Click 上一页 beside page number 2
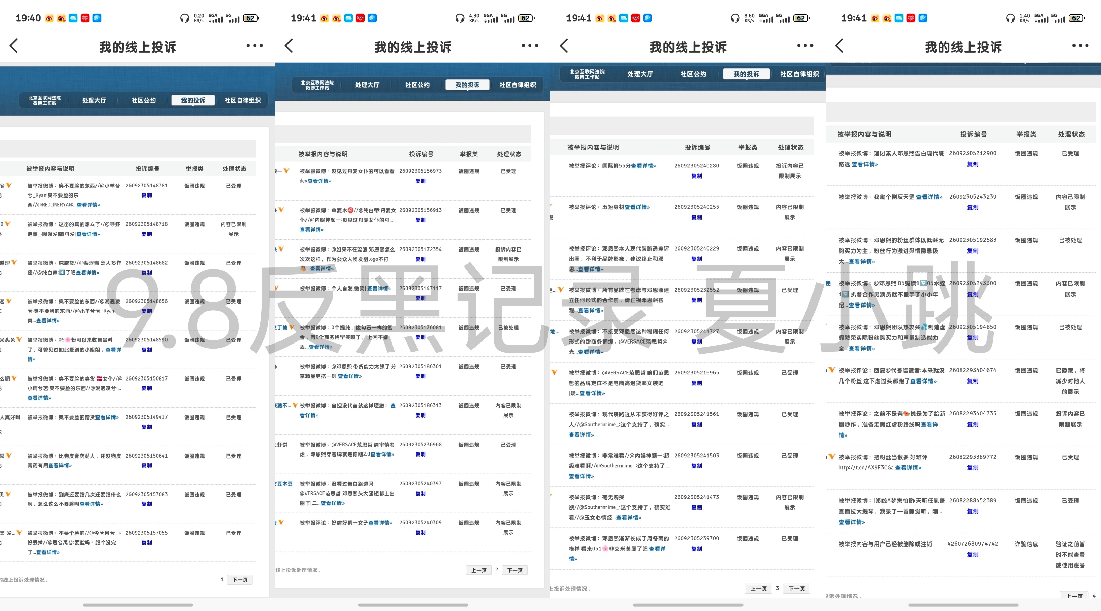The height and width of the screenshot is (611, 1101). pos(479,570)
